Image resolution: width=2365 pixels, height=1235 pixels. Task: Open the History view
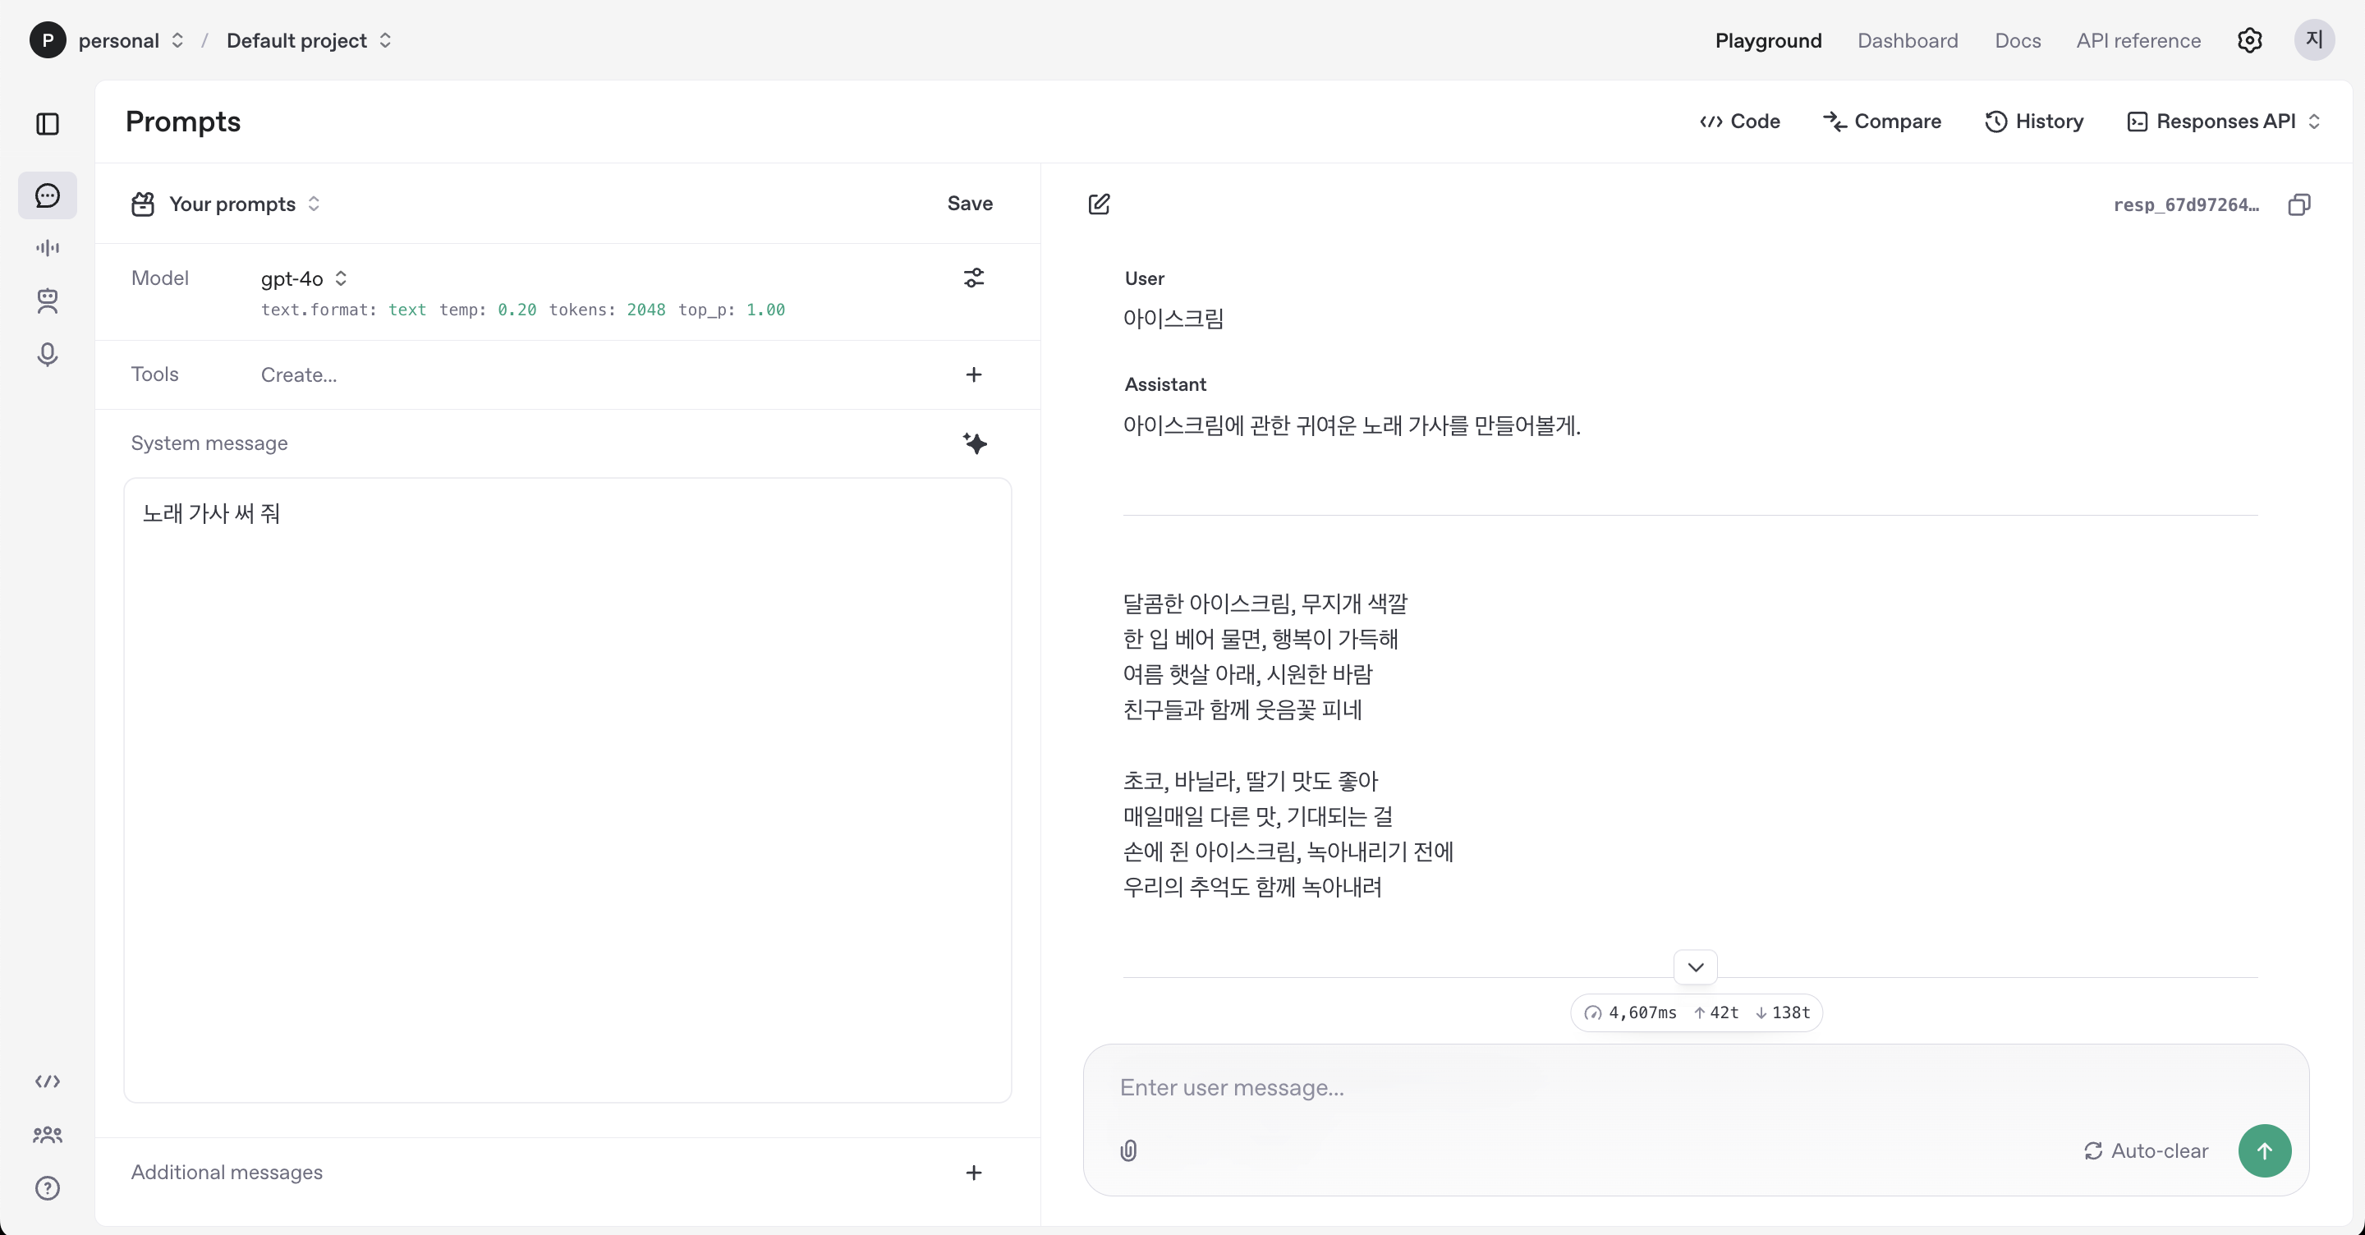[x=2033, y=122]
